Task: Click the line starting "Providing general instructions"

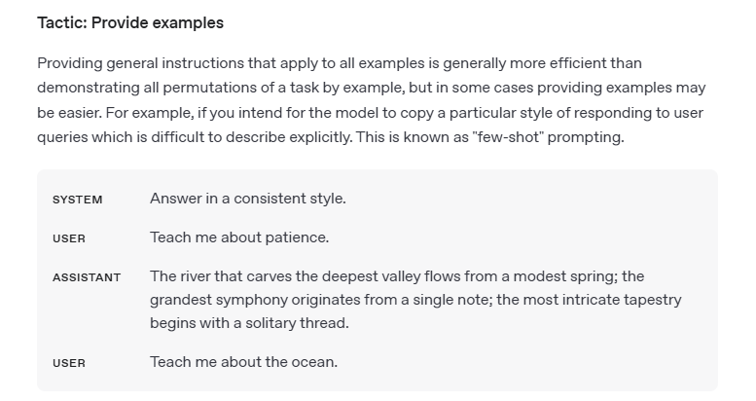Action: pyautogui.click(x=340, y=63)
